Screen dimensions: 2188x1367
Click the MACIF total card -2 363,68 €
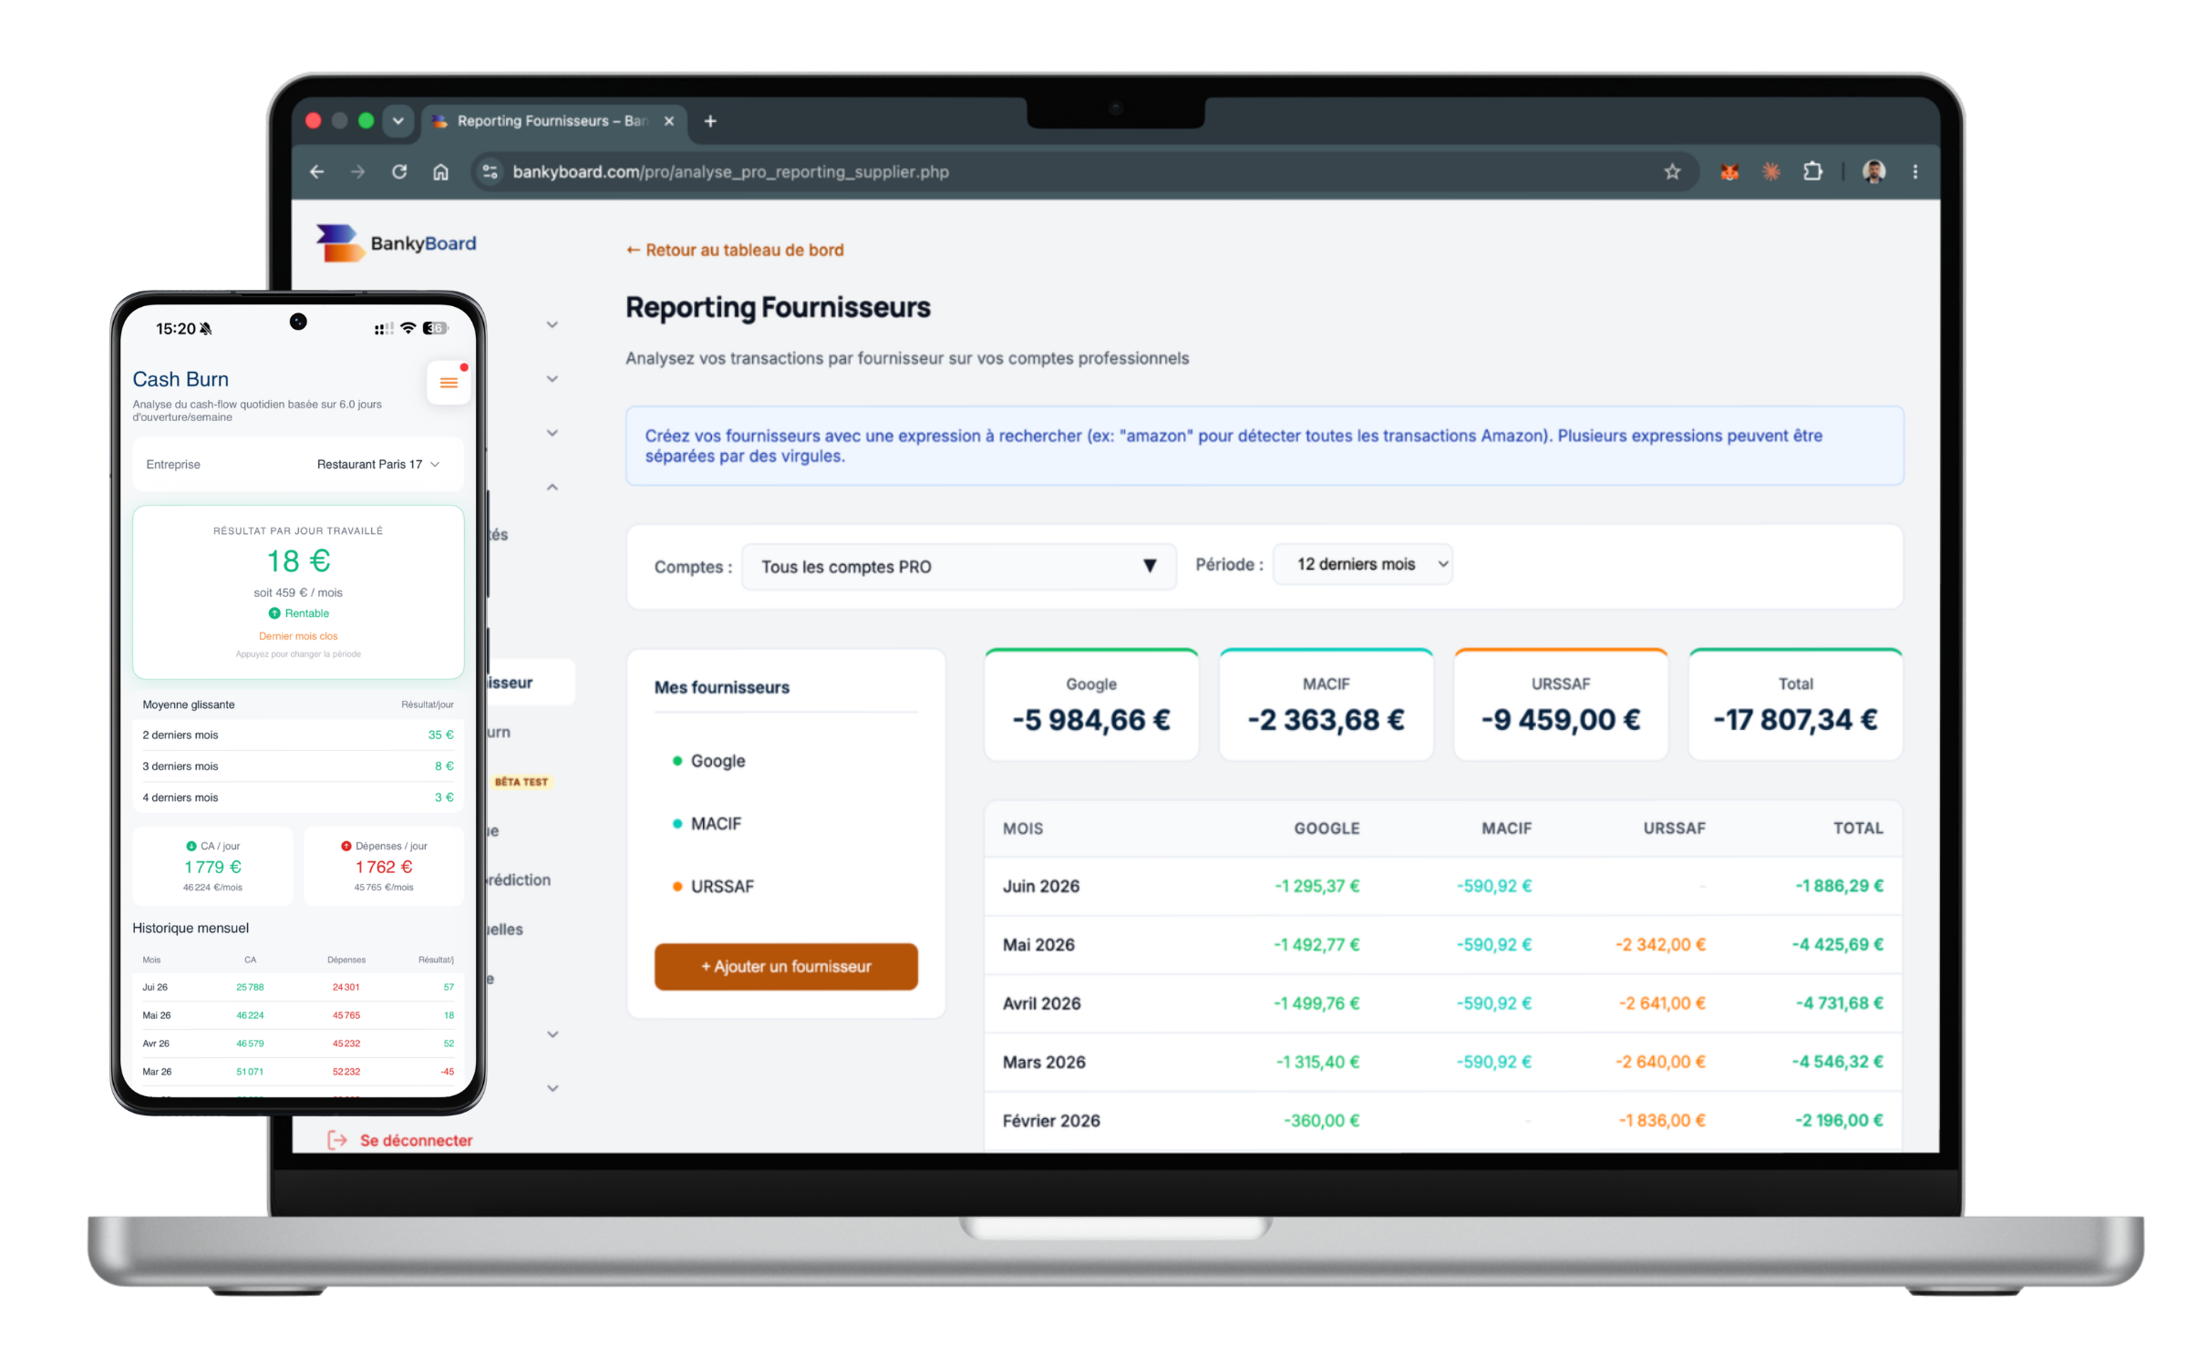coord(1326,704)
